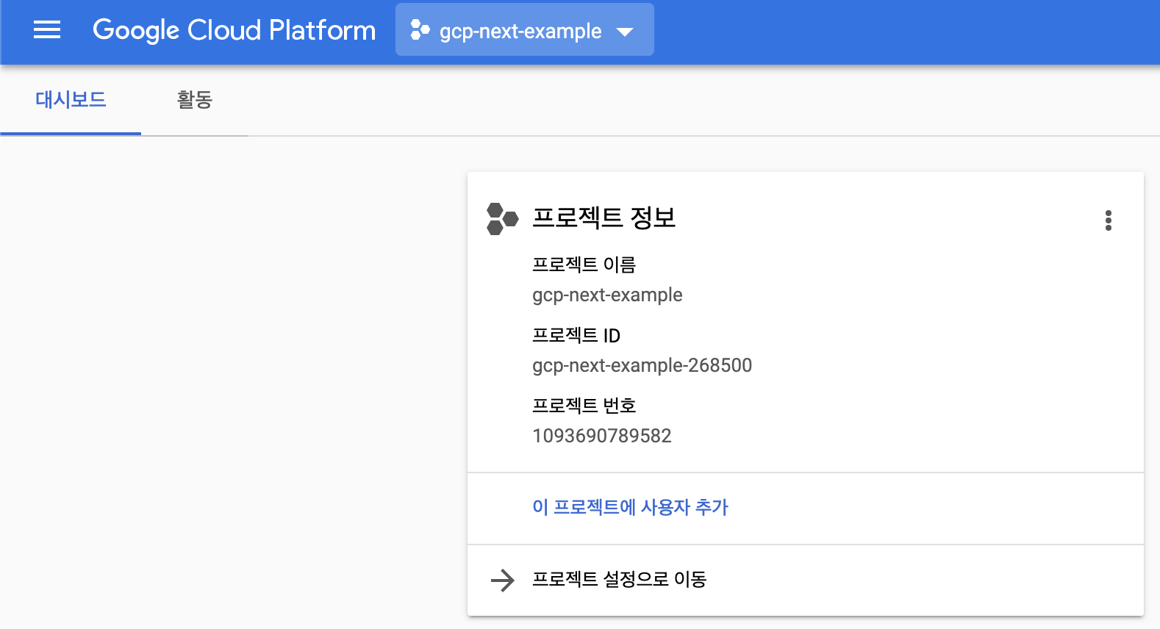The width and height of the screenshot is (1160, 629).
Task: Go to project settings via 프로젝트 설정으로 이동
Action: (x=619, y=580)
